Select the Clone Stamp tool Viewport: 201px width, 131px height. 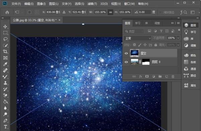point(5,83)
